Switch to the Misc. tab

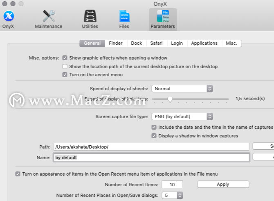[231, 43]
